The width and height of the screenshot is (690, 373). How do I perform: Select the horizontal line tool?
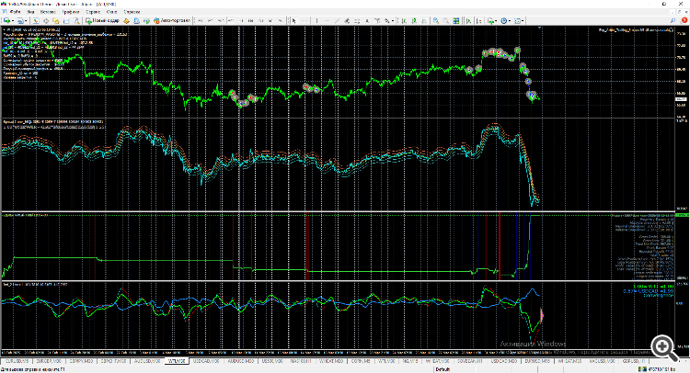pos(327,20)
